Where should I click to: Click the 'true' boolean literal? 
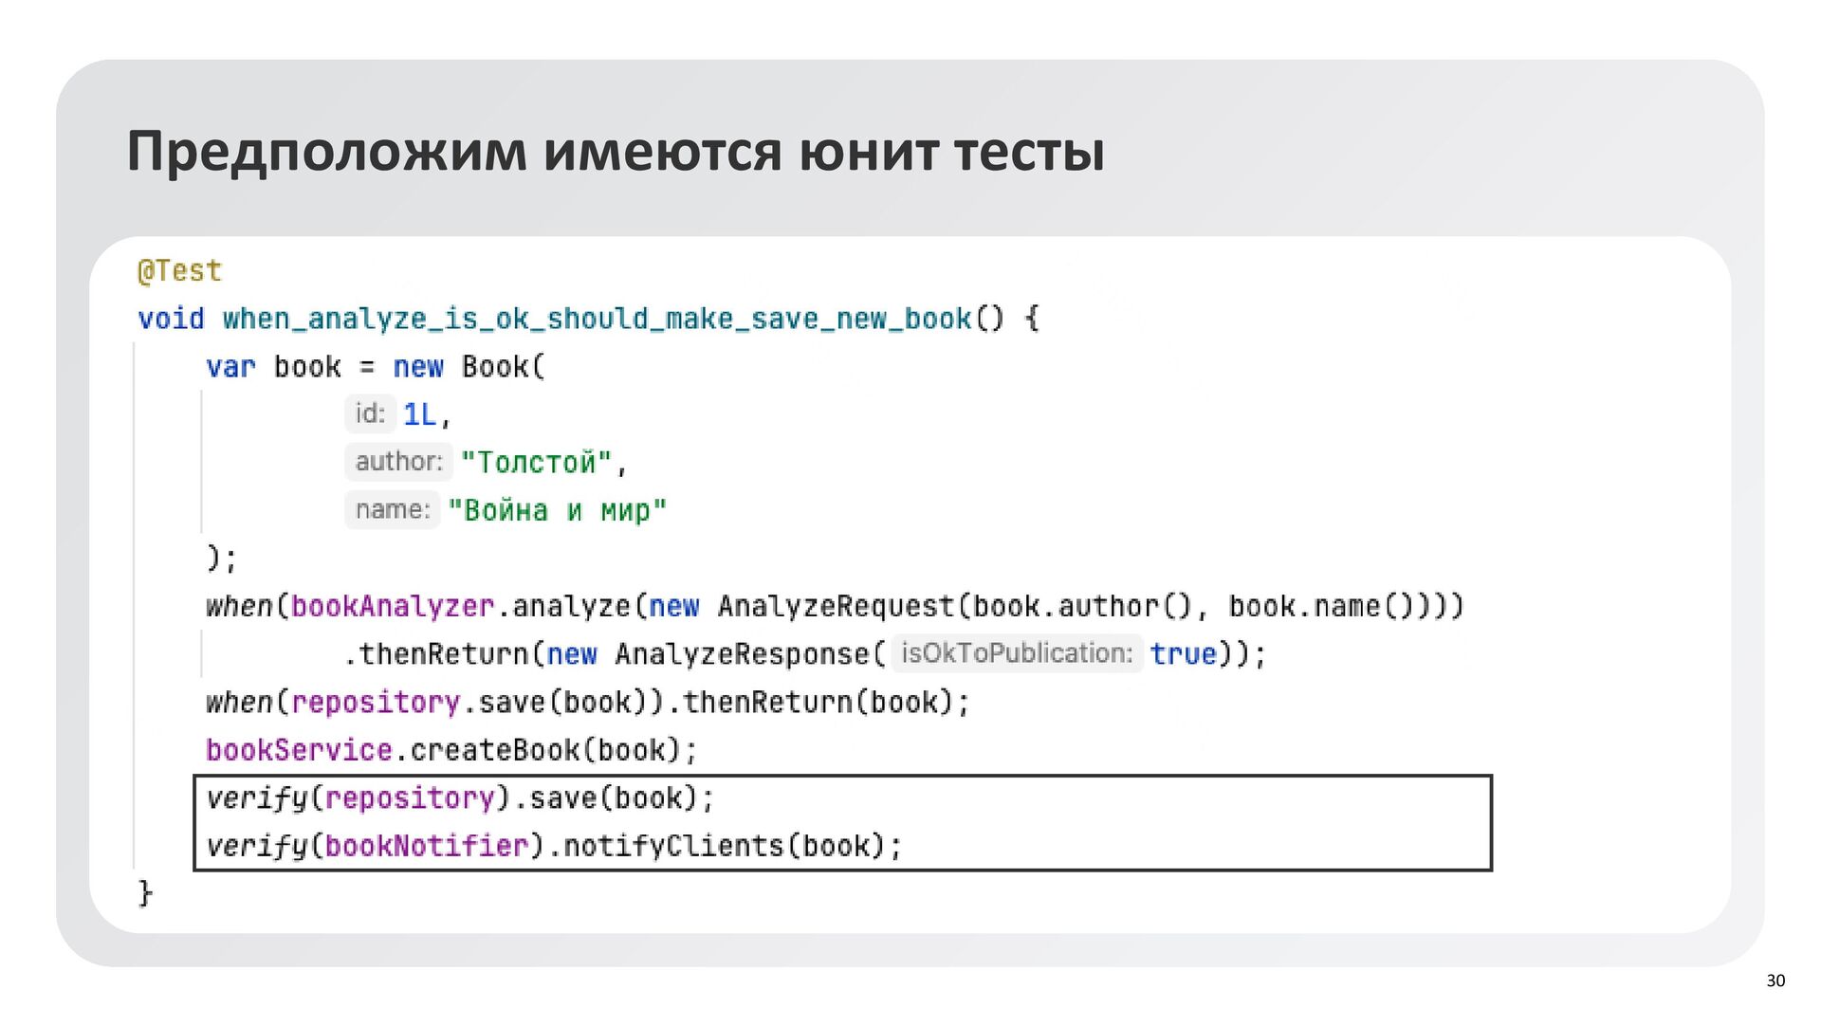point(1183,654)
